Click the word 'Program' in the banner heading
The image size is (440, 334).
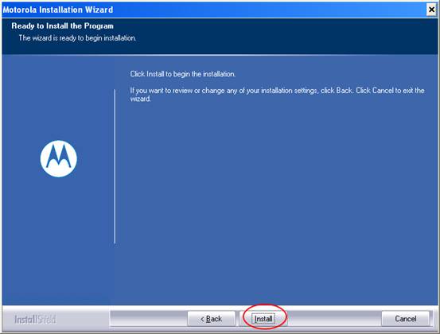99,25
